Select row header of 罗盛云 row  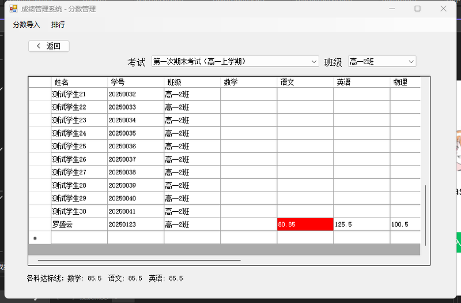(40, 225)
